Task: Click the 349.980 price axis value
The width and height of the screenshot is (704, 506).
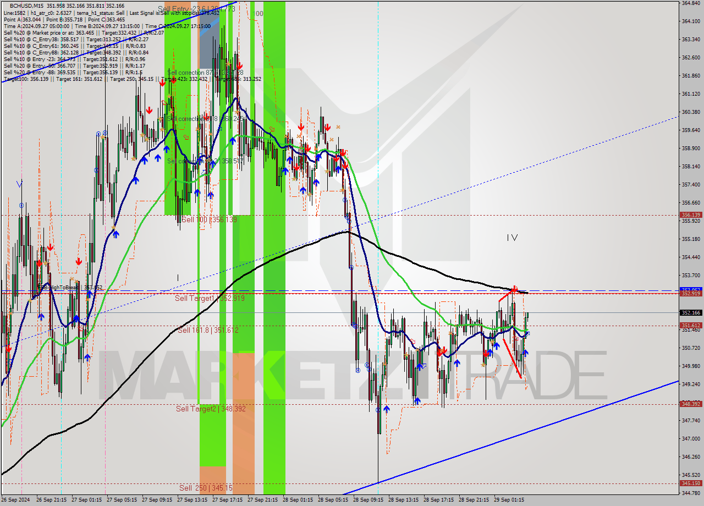Action: pyautogui.click(x=691, y=366)
